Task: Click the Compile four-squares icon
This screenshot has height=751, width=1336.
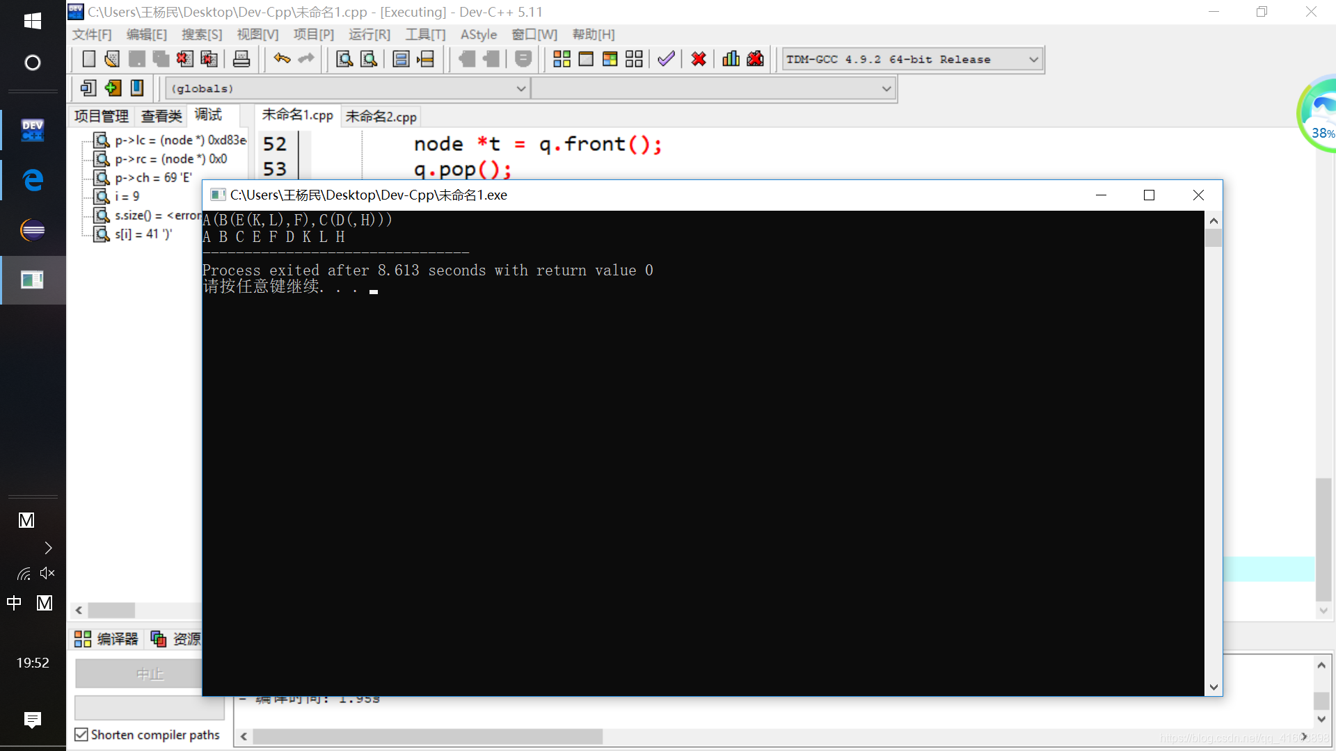Action: click(x=562, y=59)
